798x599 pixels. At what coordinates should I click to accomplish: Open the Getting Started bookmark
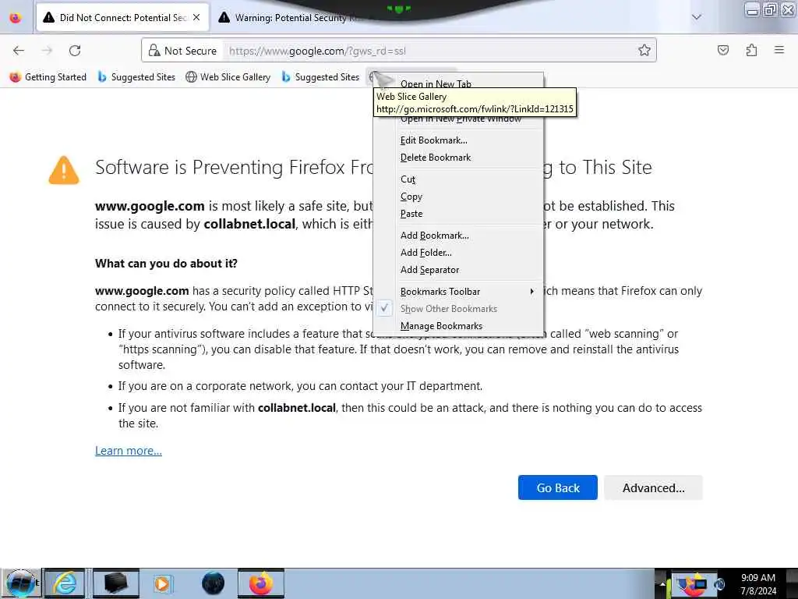pyautogui.click(x=48, y=77)
